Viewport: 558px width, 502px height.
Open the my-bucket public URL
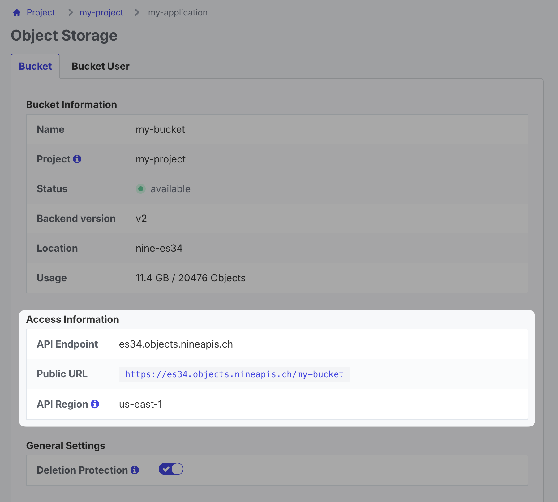[x=234, y=374]
